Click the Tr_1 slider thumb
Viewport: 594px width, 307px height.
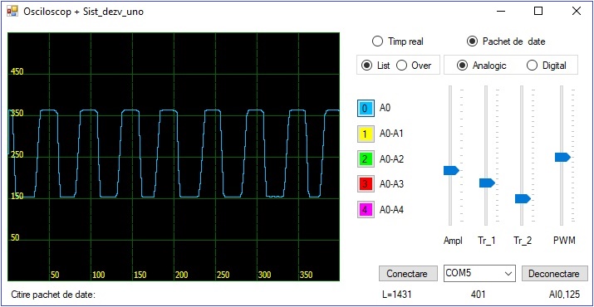[487, 183]
